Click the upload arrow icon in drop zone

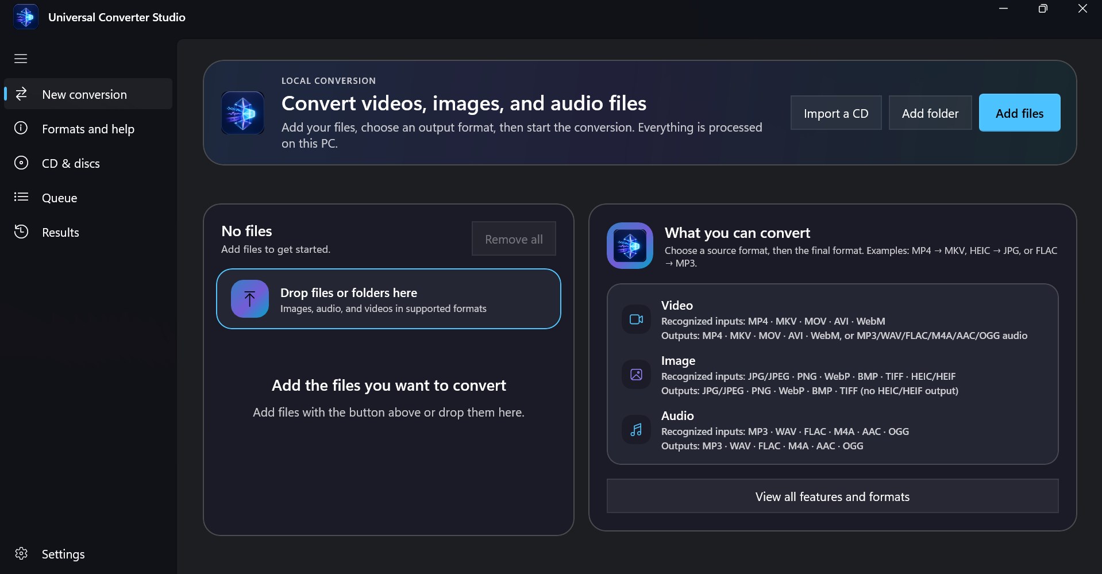point(249,299)
